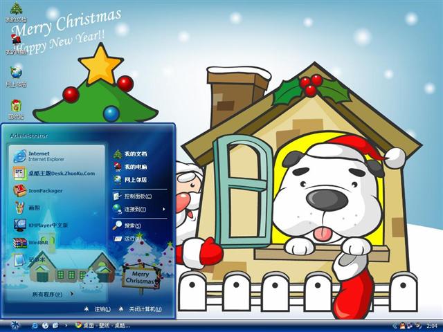Click the network monitors tray icon
This screenshot has width=443, height=332.
410,326
